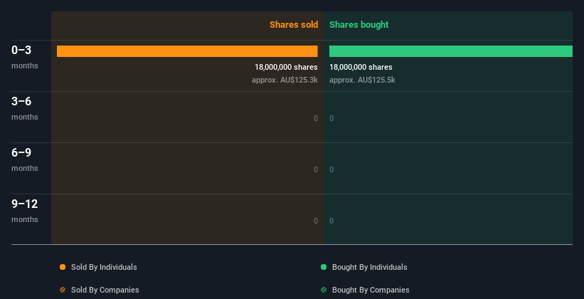
Task: Click the approx. AU$125.5k bought value
Action: [362, 80]
